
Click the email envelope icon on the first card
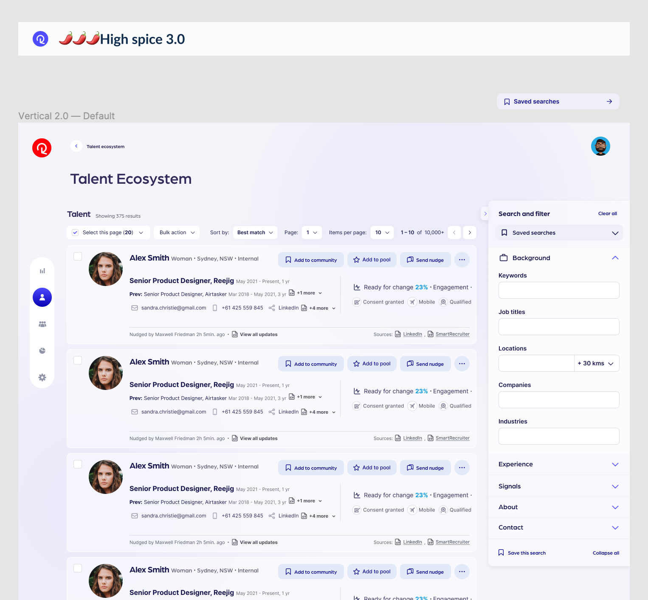click(135, 308)
